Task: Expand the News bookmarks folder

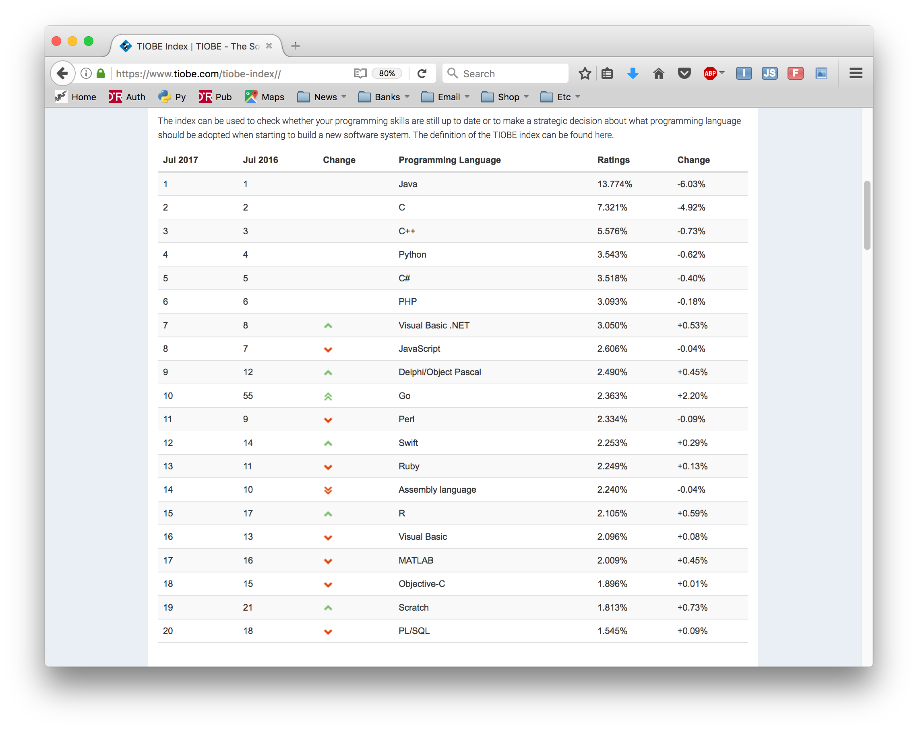Action: click(x=321, y=97)
